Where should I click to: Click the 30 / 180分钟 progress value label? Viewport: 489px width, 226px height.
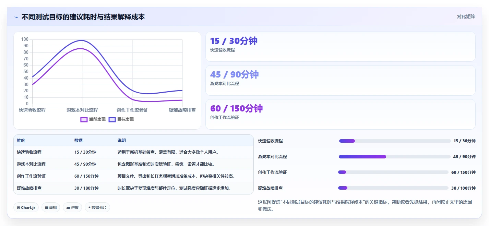coord(463,188)
